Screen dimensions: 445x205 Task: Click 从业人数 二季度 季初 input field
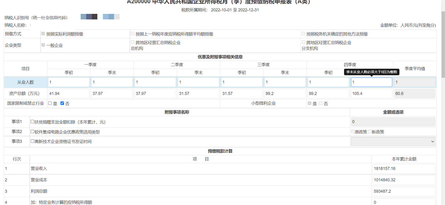155,82
